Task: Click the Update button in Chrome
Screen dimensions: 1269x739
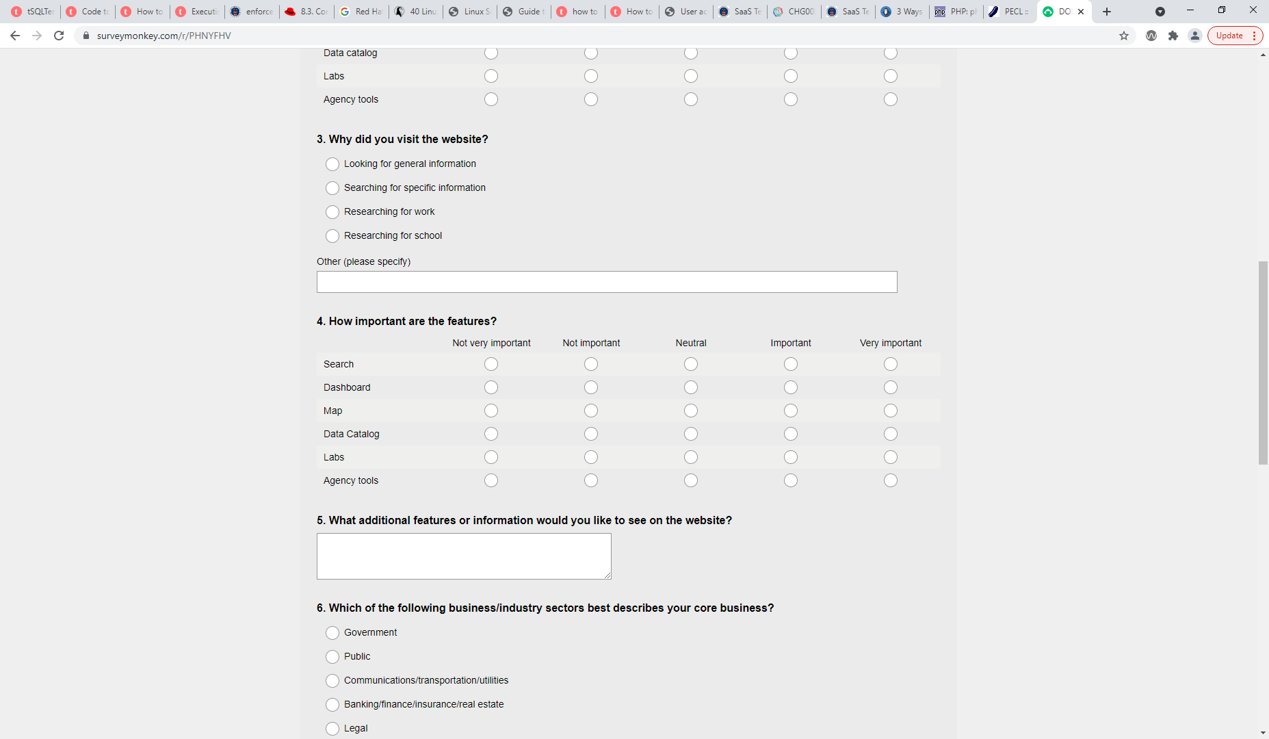Action: pos(1229,36)
